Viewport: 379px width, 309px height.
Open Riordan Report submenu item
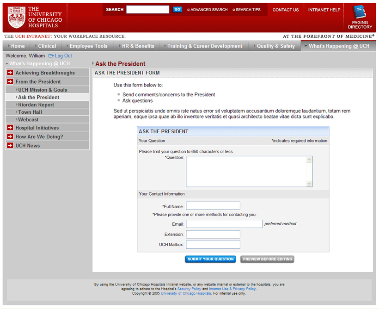coord(47,105)
